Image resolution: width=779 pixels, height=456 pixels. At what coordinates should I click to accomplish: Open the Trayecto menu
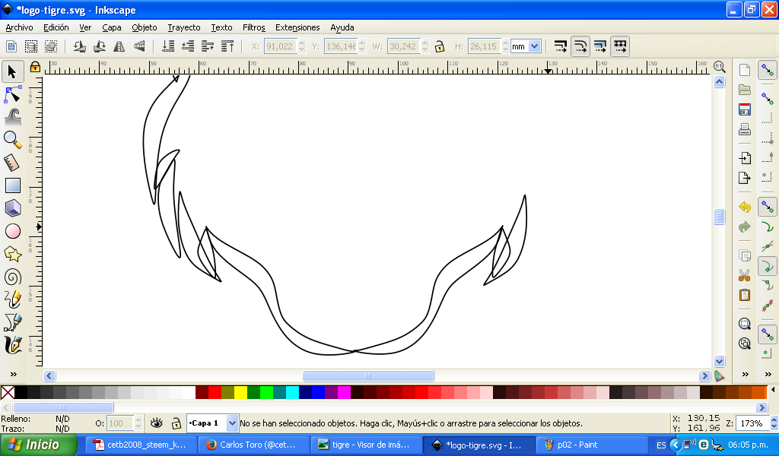tap(184, 27)
